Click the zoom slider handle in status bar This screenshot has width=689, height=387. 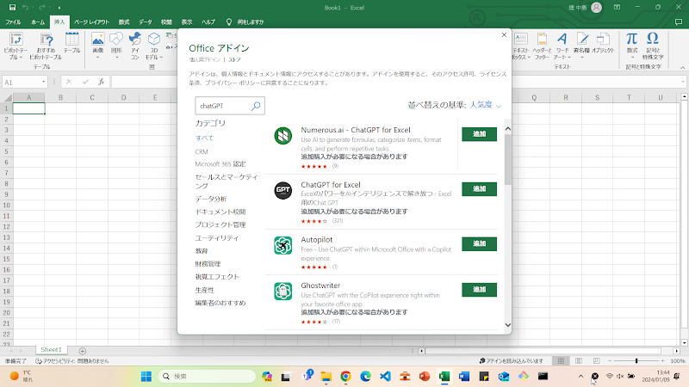point(636,360)
